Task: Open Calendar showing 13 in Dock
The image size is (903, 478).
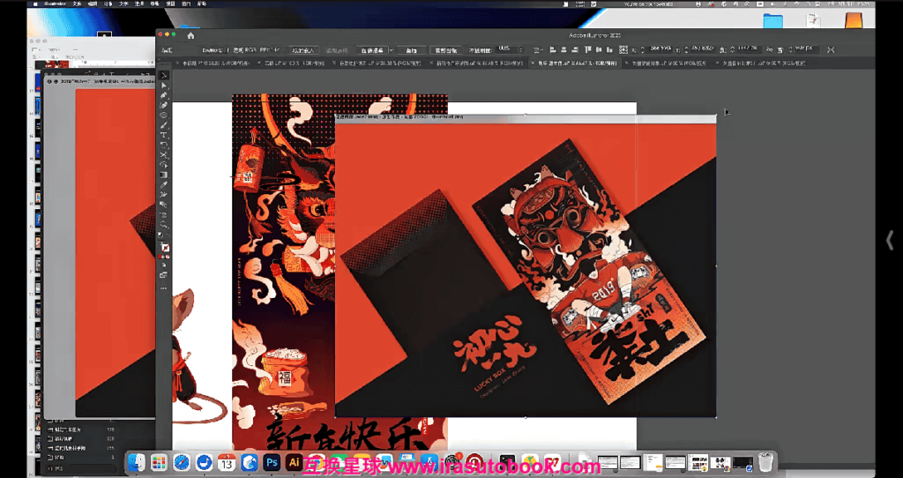Action: 227,462
